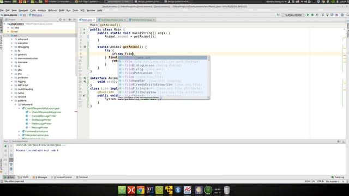349x196 pixels.
Task: Click the Debug bug icon in toolbar
Action: (x=312, y=15)
